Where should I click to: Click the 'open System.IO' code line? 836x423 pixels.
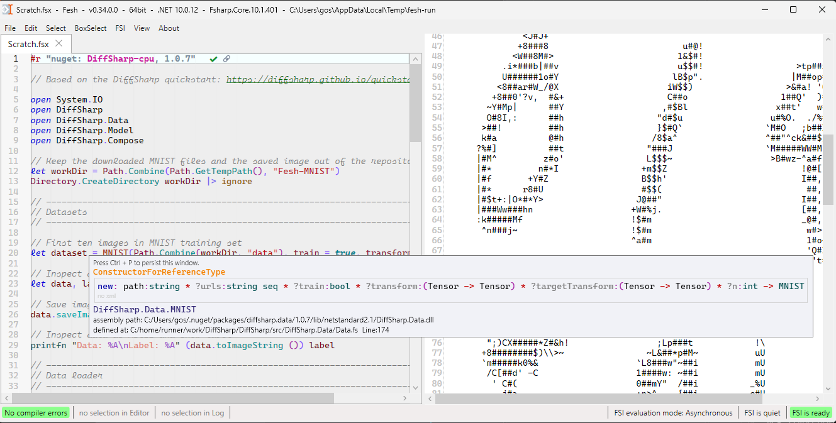[67, 99]
